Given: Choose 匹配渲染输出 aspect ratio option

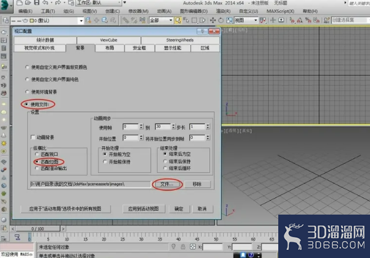Looking at the screenshot, I should pos(37,168).
